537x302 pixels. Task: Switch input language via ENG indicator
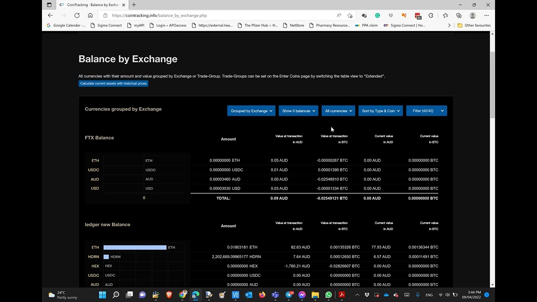click(429, 295)
